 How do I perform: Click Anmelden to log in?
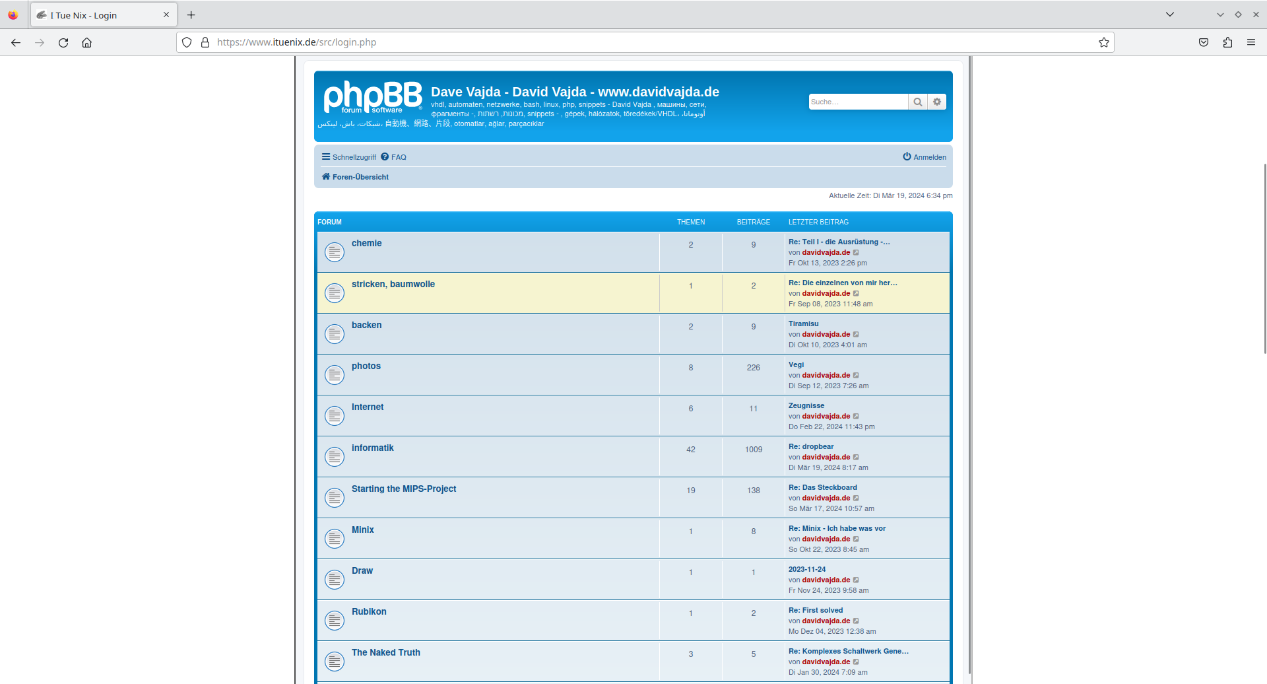[925, 157]
